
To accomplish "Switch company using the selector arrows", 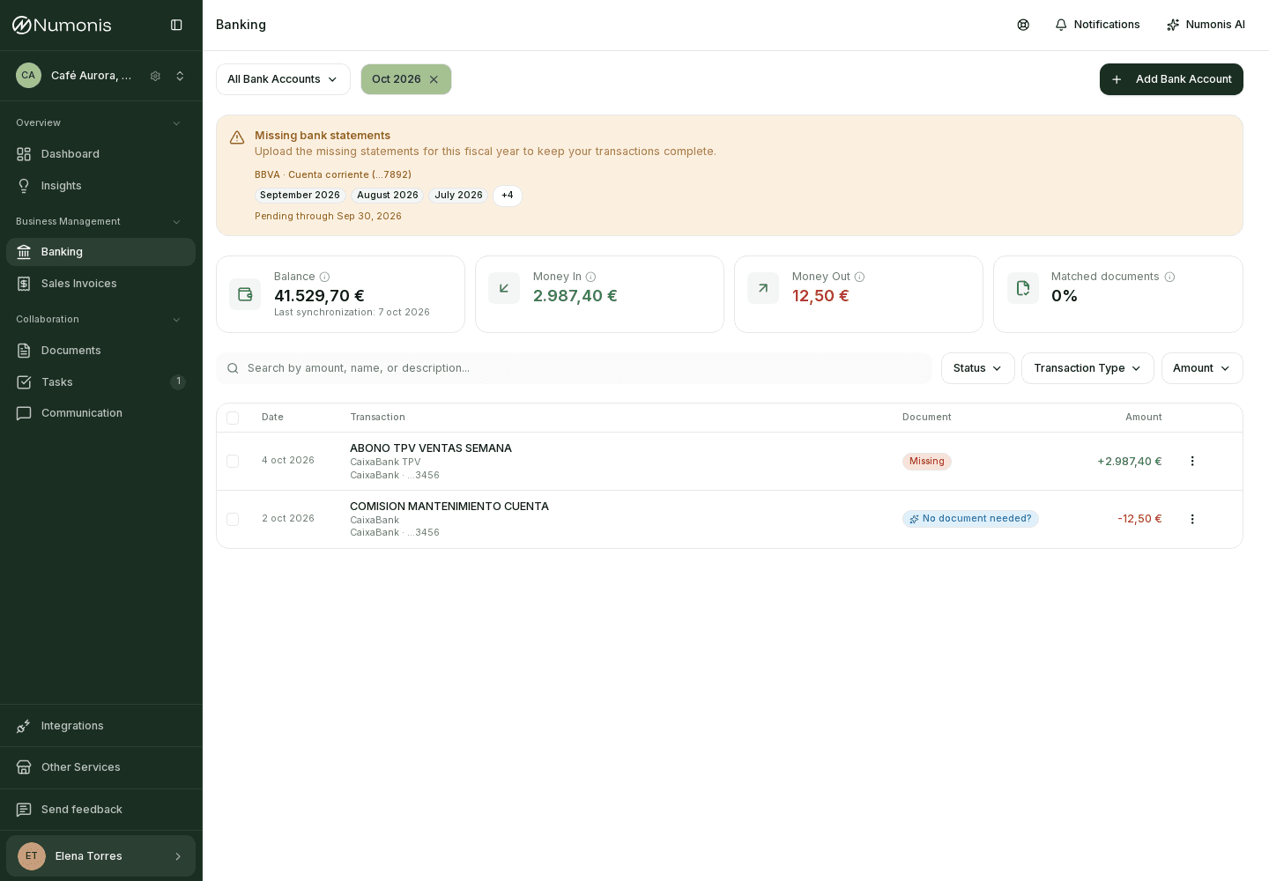I will click(x=180, y=76).
